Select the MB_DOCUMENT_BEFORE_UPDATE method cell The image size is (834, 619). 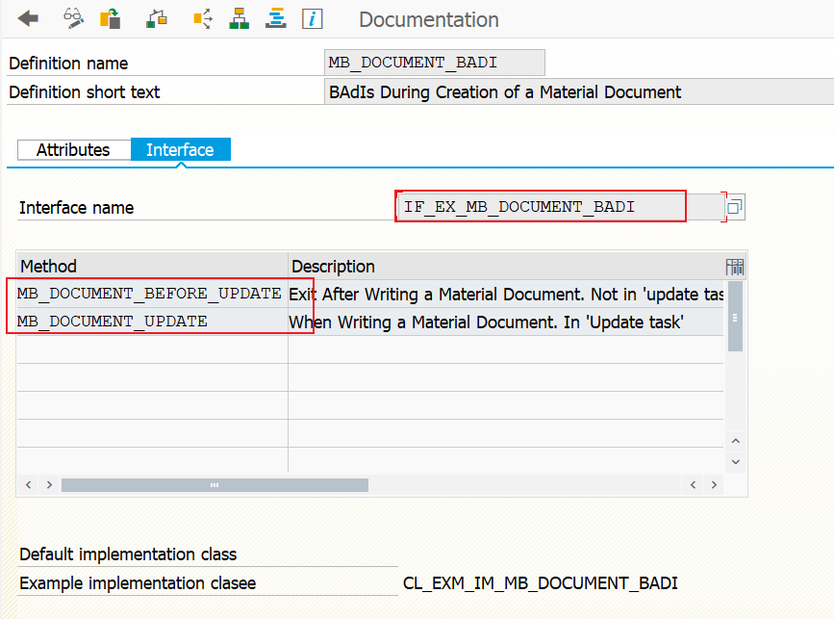(x=152, y=294)
